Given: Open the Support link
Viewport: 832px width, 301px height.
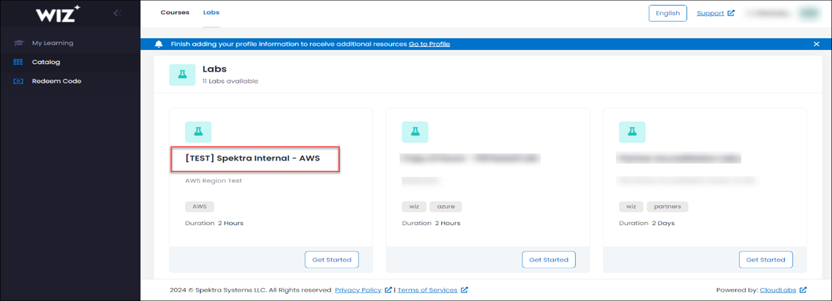Looking at the screenshot, I should click(710, 13).
